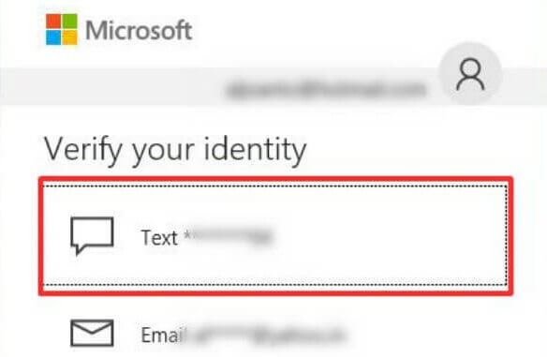
Task: Click the masked phone number after Text
Action: [229, 236]
